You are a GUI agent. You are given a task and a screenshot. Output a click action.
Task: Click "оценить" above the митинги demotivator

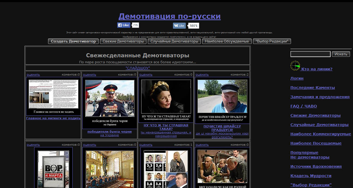click(x=33, y=74)
